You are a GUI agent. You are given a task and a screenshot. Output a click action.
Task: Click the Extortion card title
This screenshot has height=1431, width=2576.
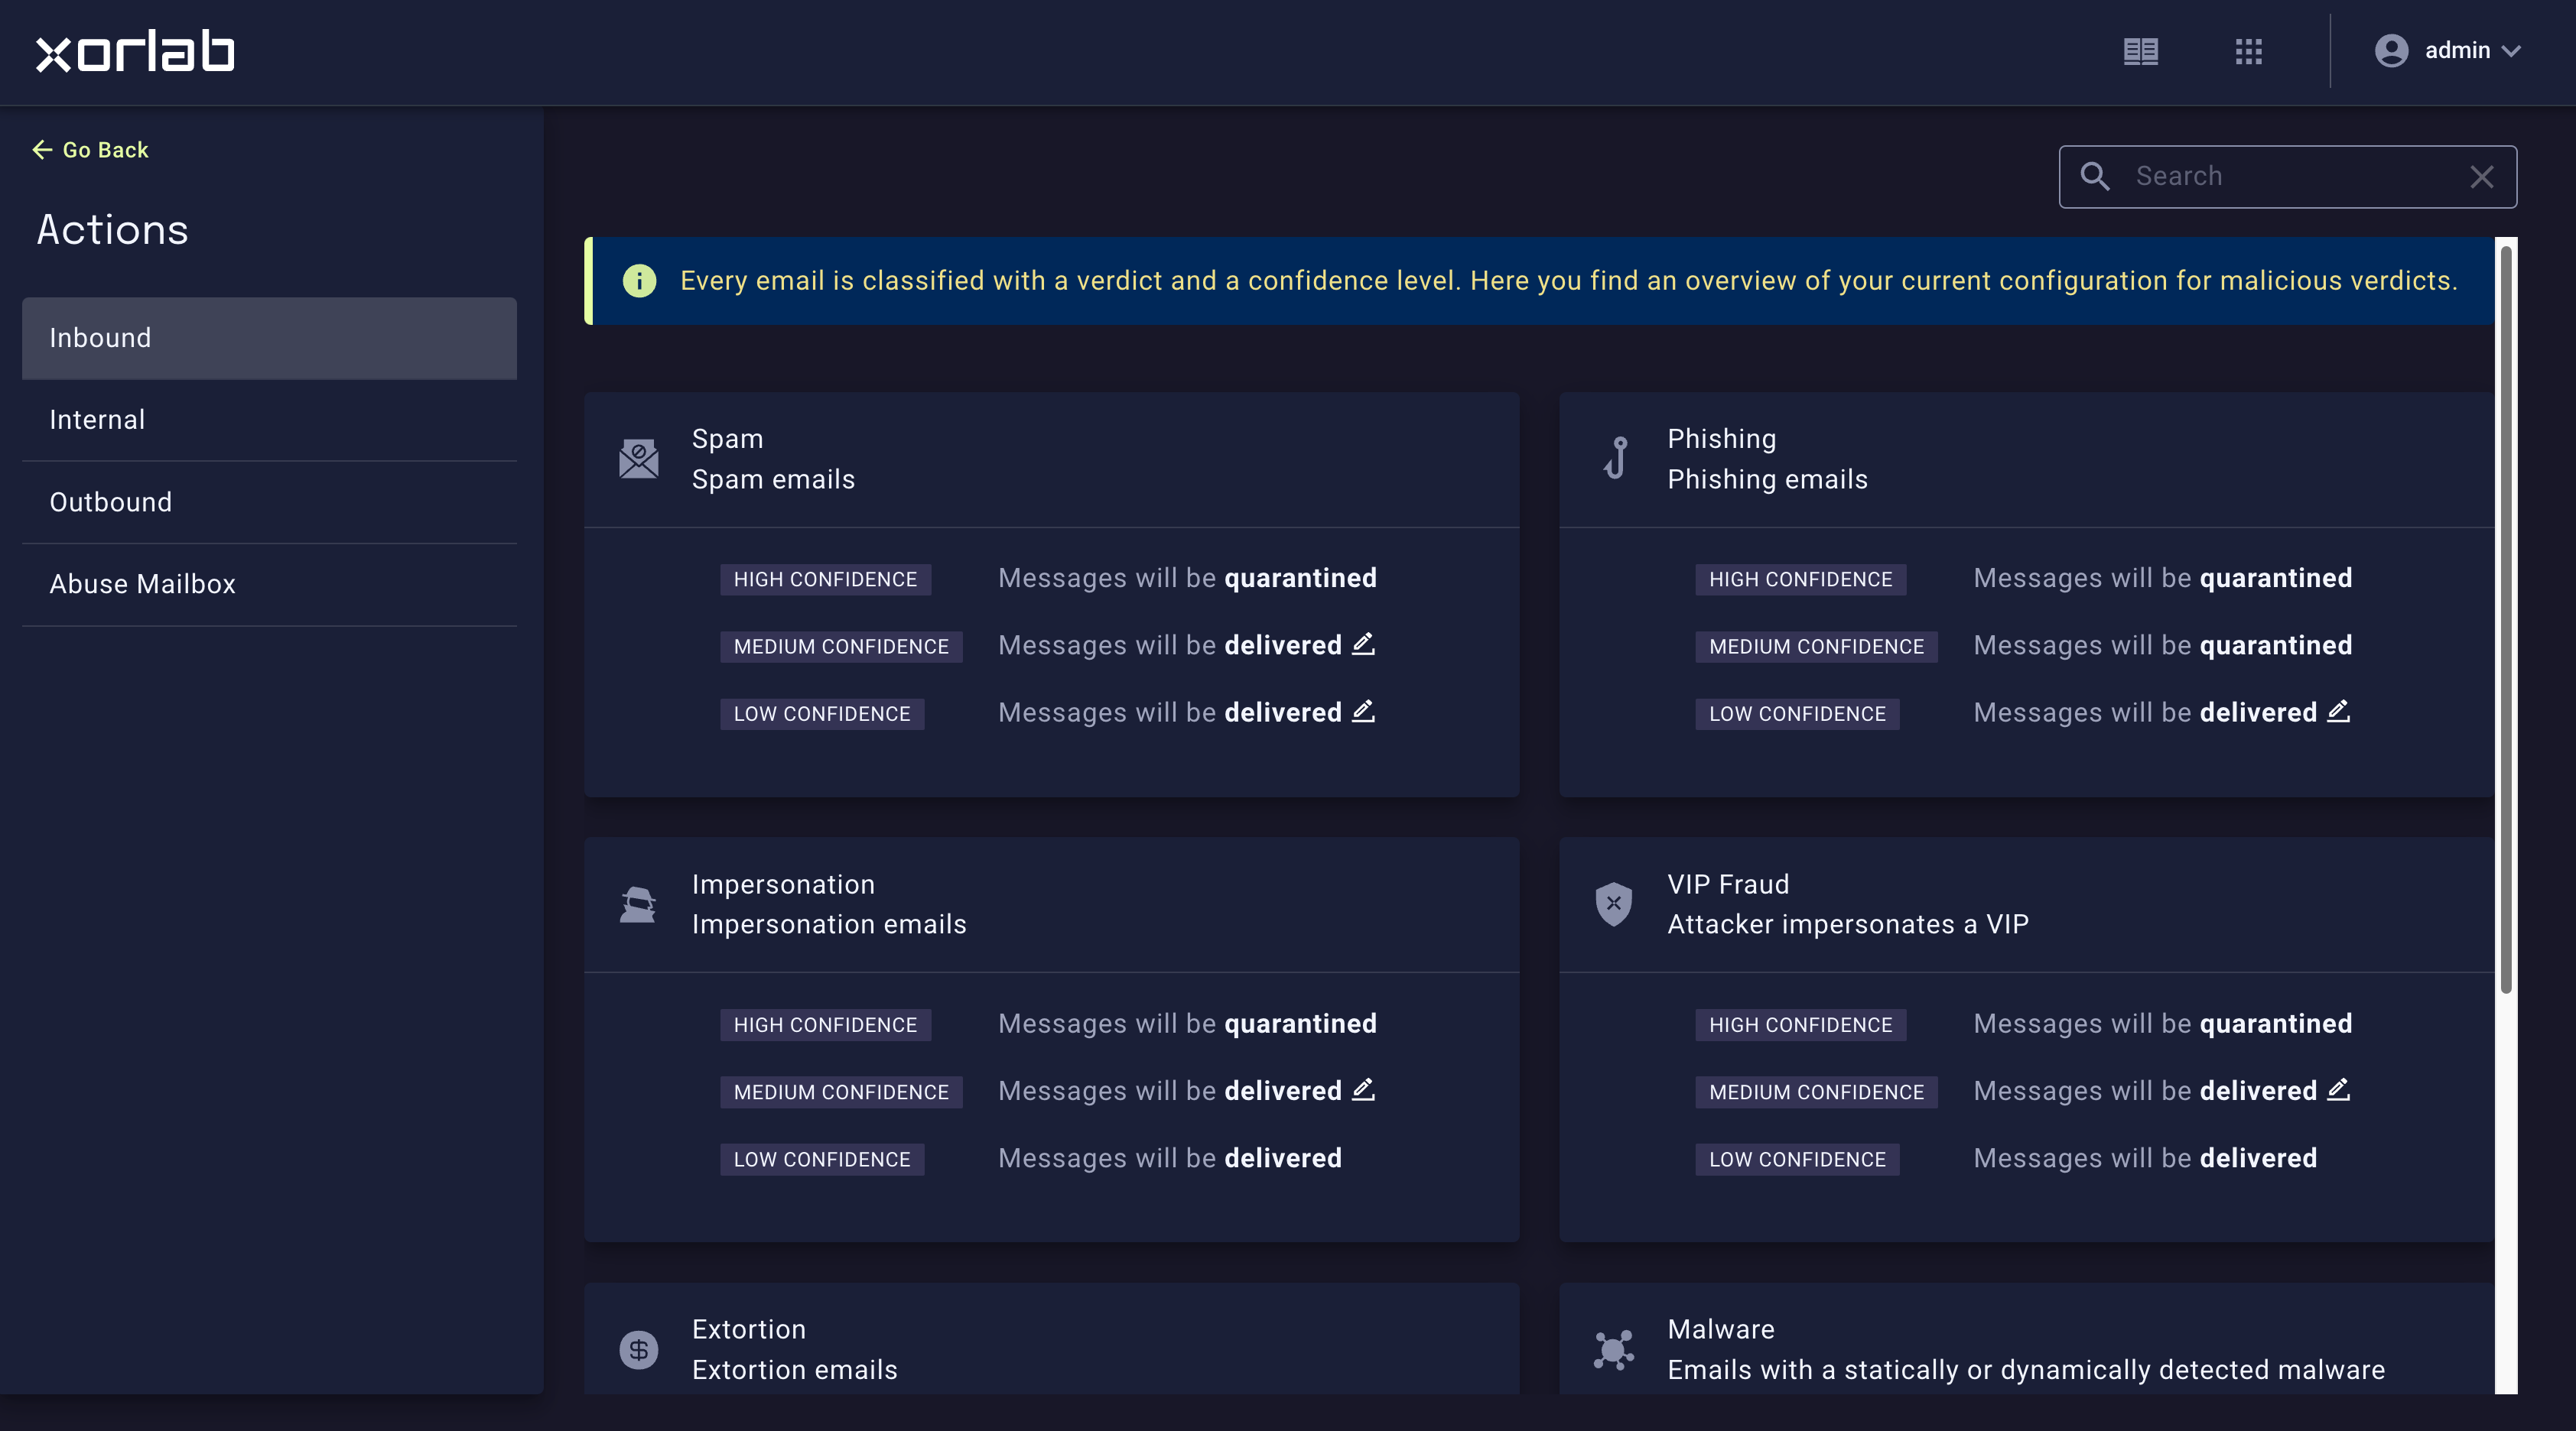749,1329
